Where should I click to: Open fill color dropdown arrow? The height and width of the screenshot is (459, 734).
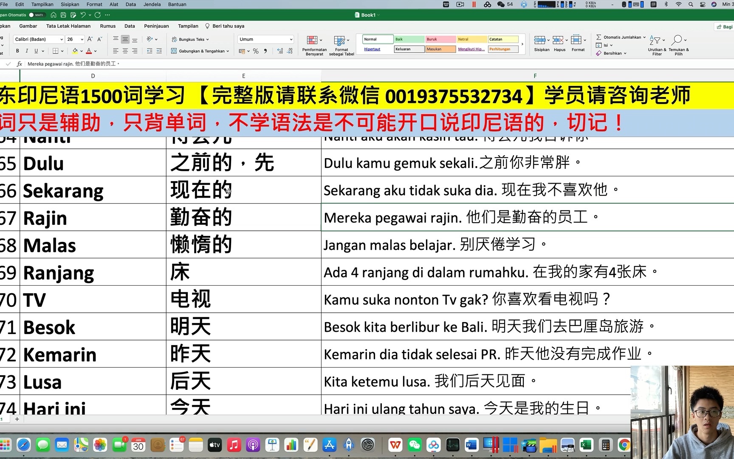point(82,51)
